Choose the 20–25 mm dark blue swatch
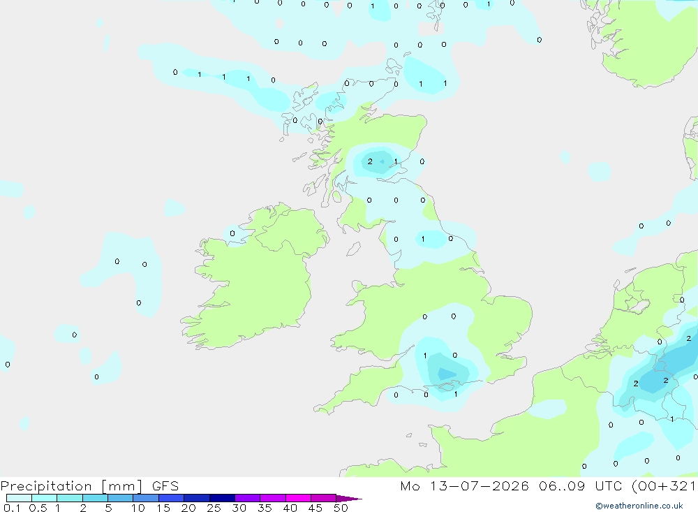Viewport: 698px width, 512px height. pos(196,498)
